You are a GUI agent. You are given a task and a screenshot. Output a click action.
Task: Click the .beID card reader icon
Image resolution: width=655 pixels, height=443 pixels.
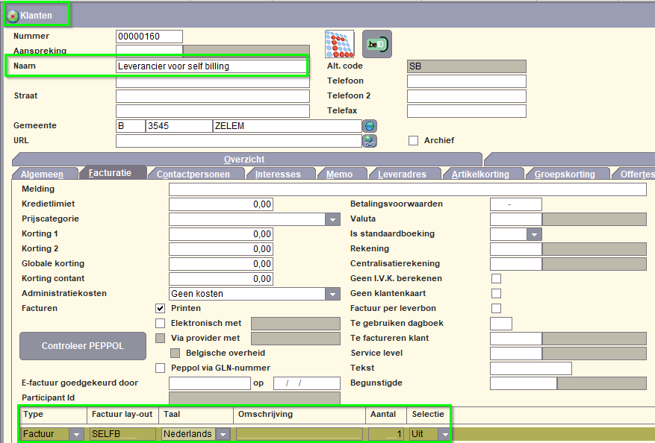click(376, 45)
